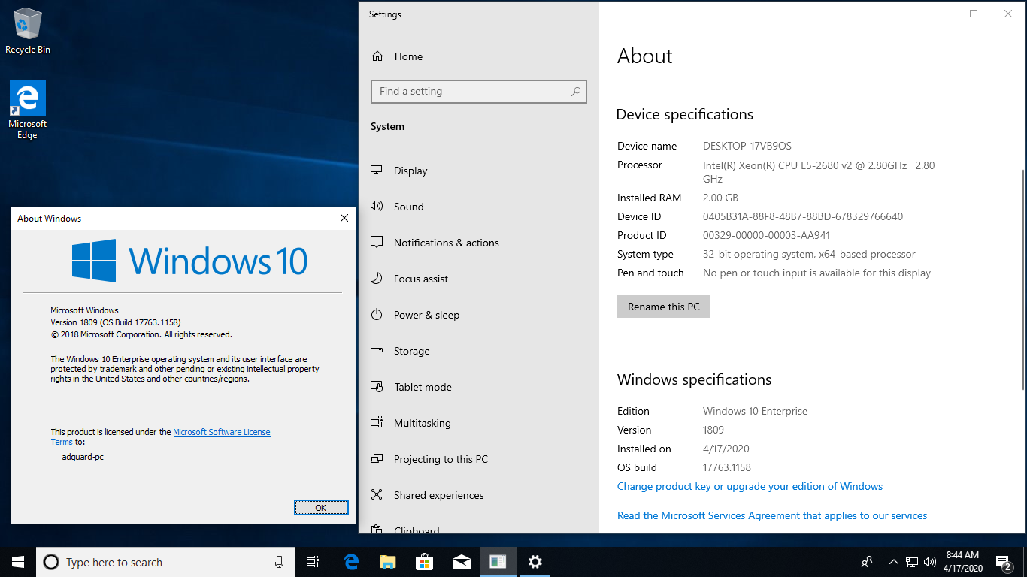1027x577 pixels.
Task: Open the Action Center notifications icon
Action: click(1003, 562)
